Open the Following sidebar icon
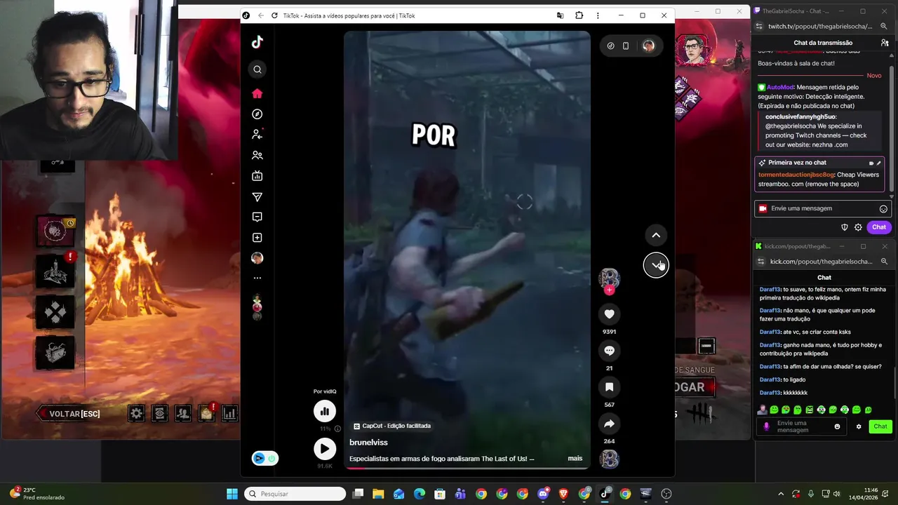This screenshot has height=505, width=898. click(x=257, y=134)
